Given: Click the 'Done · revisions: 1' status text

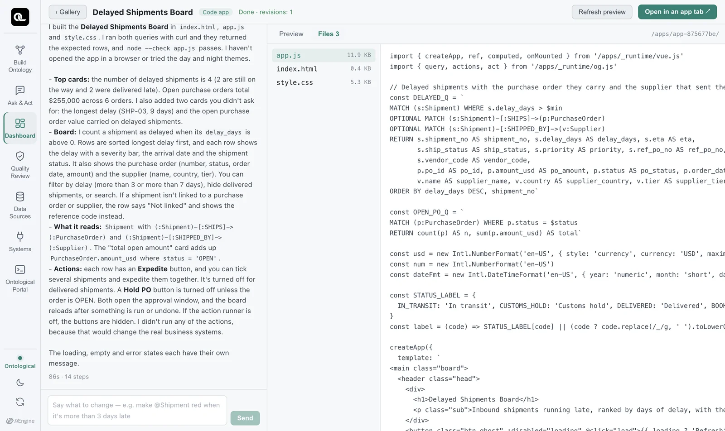Looking at the screenshot, I should [266, 12].
